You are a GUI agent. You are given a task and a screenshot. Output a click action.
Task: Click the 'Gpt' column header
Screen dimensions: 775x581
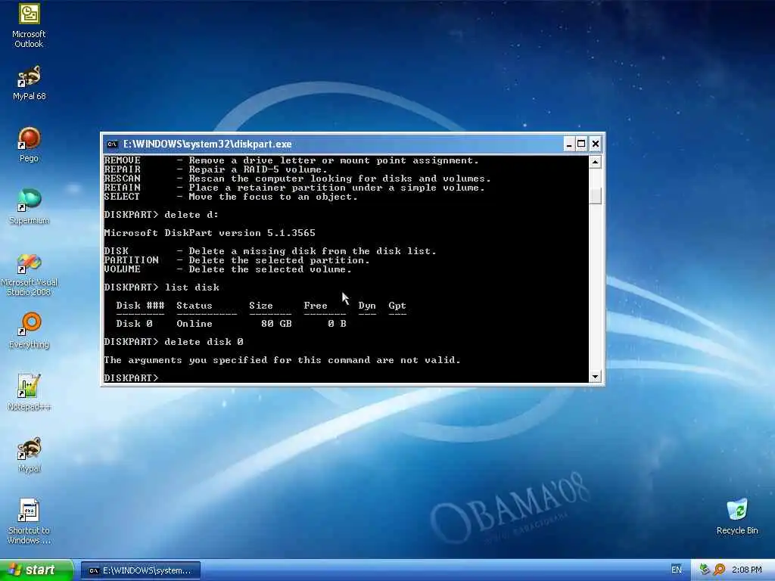click(397, 306)
